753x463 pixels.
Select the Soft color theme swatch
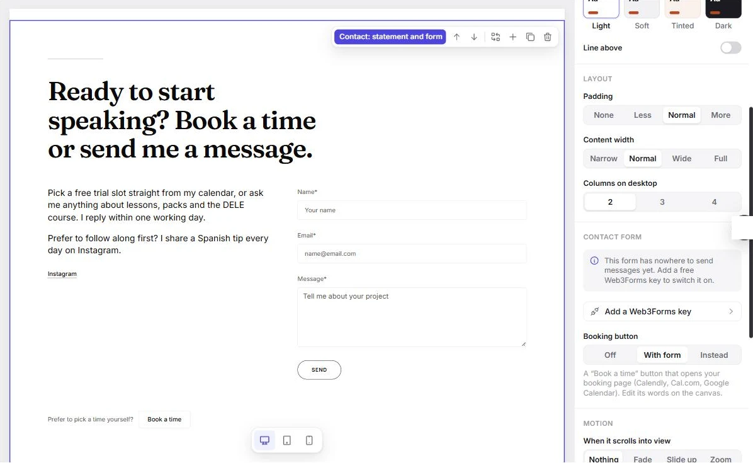(x=642, y=8)
